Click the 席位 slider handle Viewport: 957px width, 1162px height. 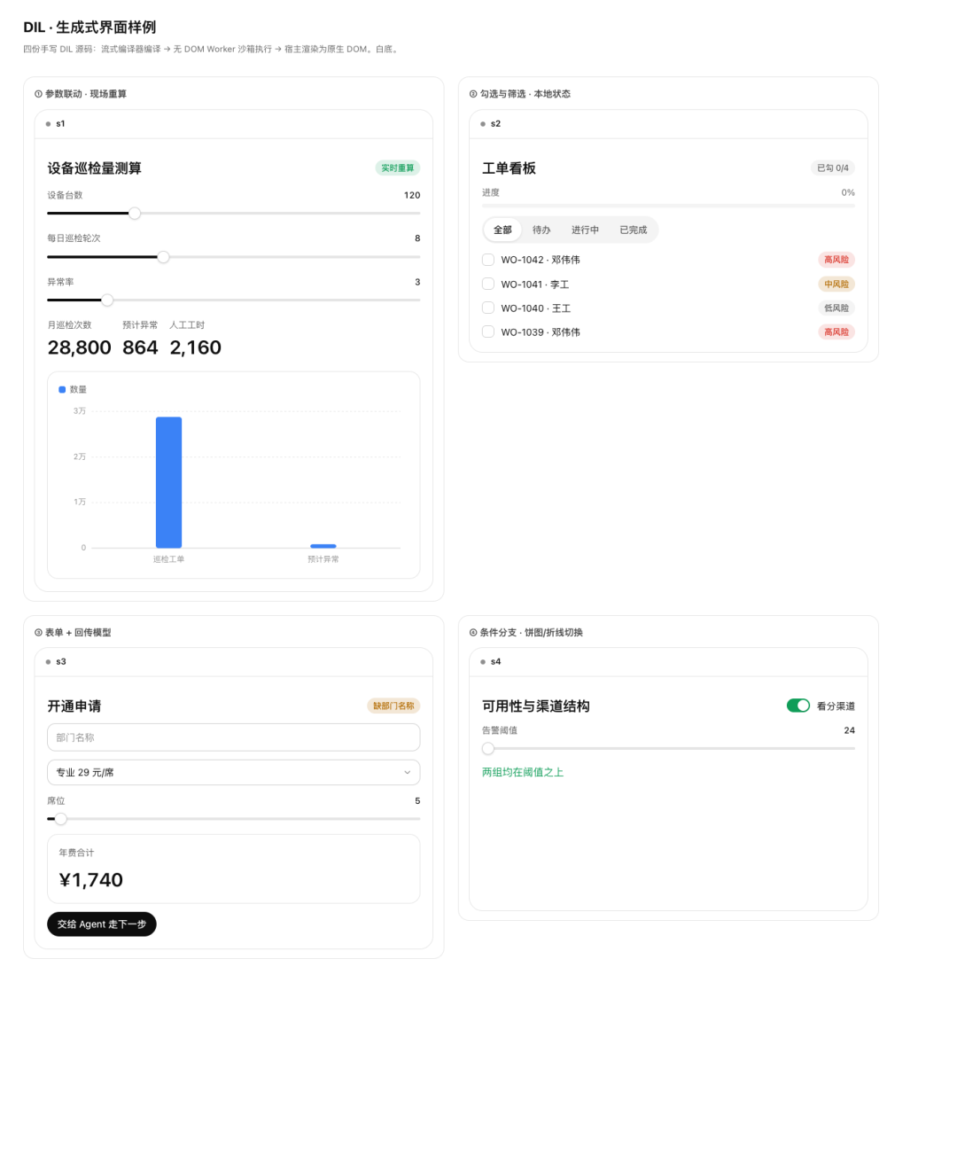point(61,819)
